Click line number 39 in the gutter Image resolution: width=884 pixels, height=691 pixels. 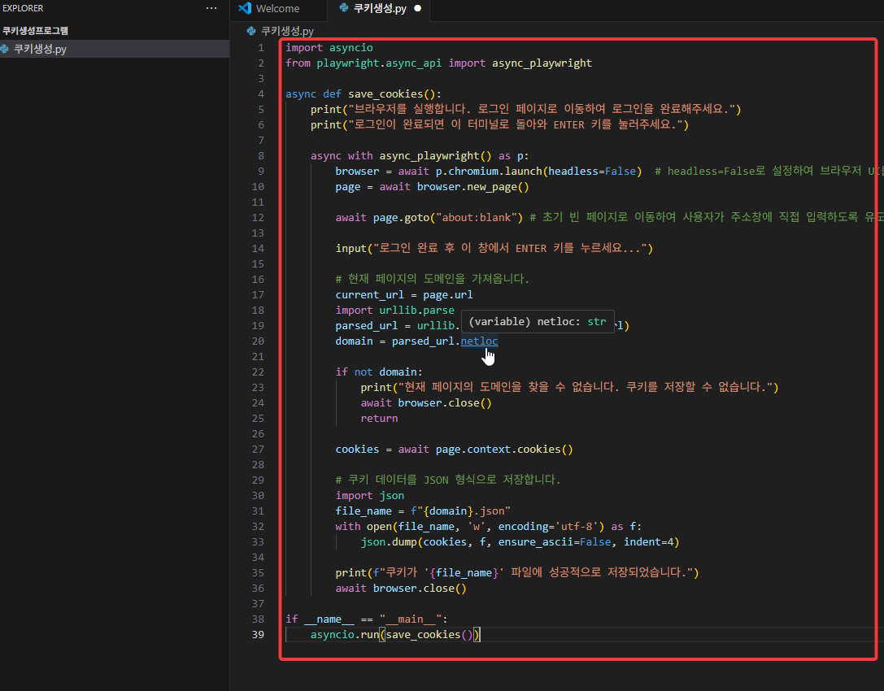[x=258, y=634]
